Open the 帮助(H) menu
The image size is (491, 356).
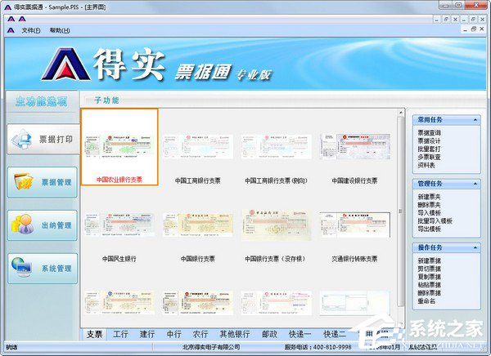click(x=60, y=30)
